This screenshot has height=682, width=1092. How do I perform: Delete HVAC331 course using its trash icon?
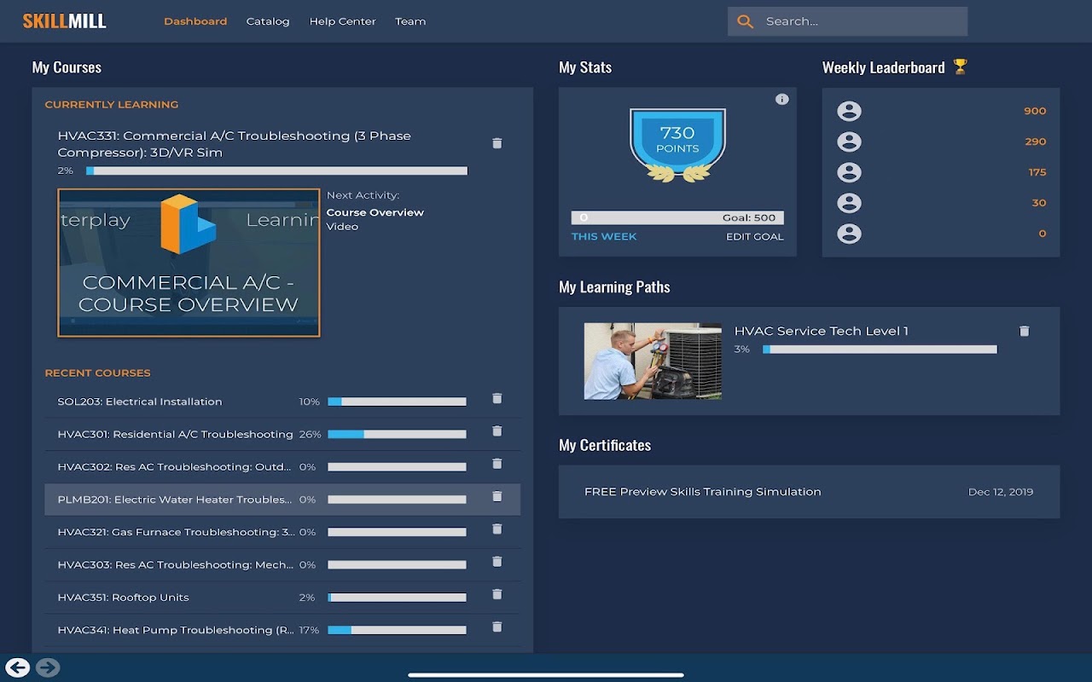pyautogui.click(x=497, y=143)
